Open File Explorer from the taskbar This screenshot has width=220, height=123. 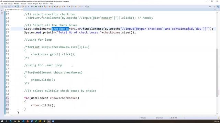pos(19,121)
